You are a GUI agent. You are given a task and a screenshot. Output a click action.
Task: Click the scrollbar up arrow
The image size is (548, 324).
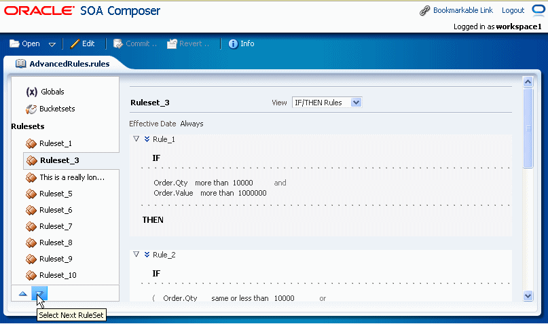tap(528, 82)
